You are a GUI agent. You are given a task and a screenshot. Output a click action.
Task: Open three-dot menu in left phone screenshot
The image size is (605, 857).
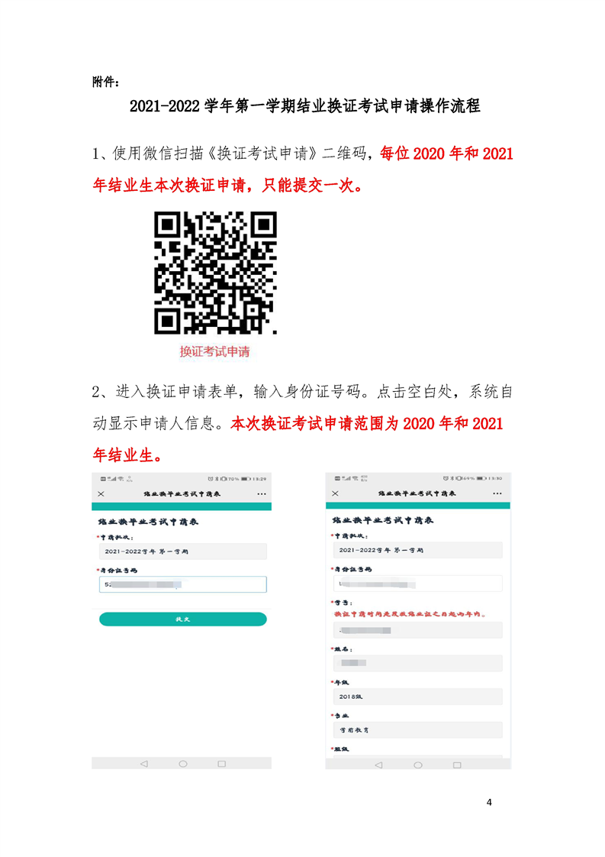(x=262, y=493)
